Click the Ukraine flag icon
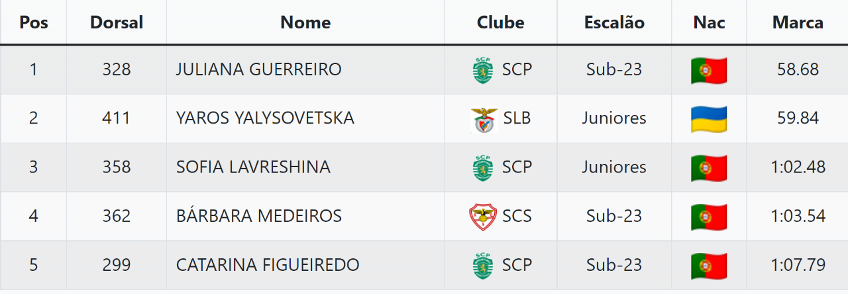 [x=709, y=119]
